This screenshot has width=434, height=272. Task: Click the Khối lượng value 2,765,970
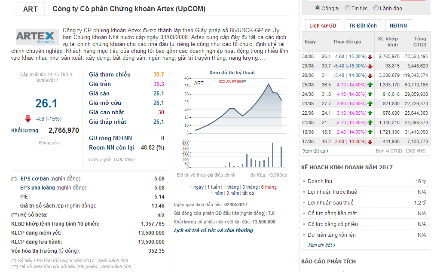(64, 131)
